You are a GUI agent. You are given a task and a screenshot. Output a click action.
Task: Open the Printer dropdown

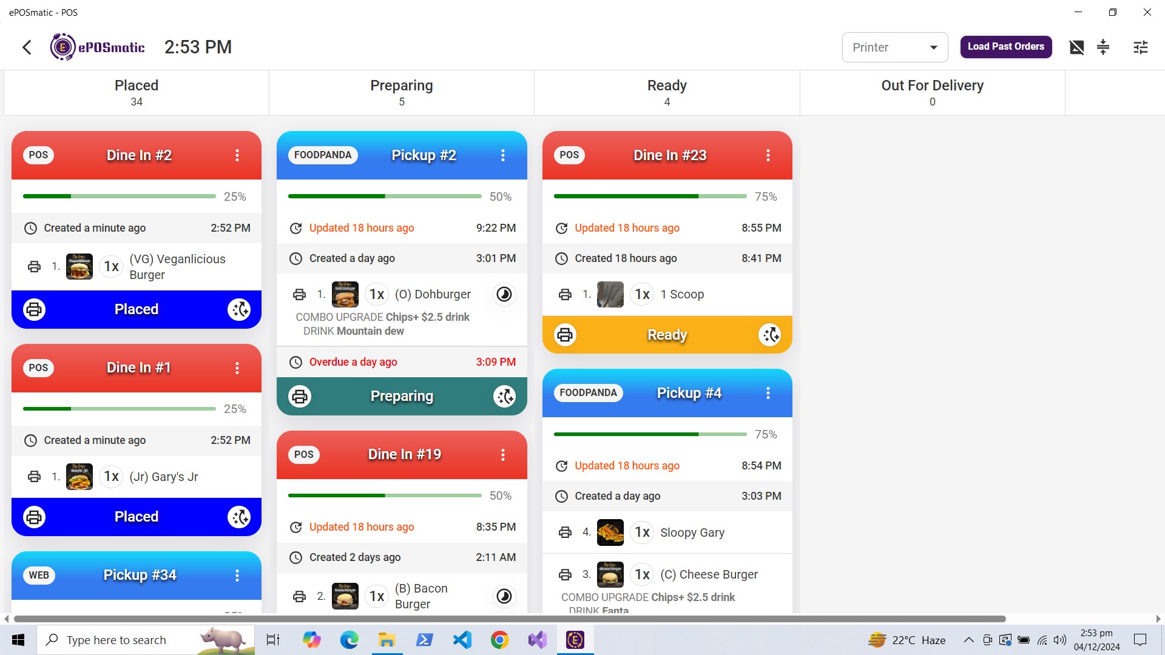click(894, 47)
